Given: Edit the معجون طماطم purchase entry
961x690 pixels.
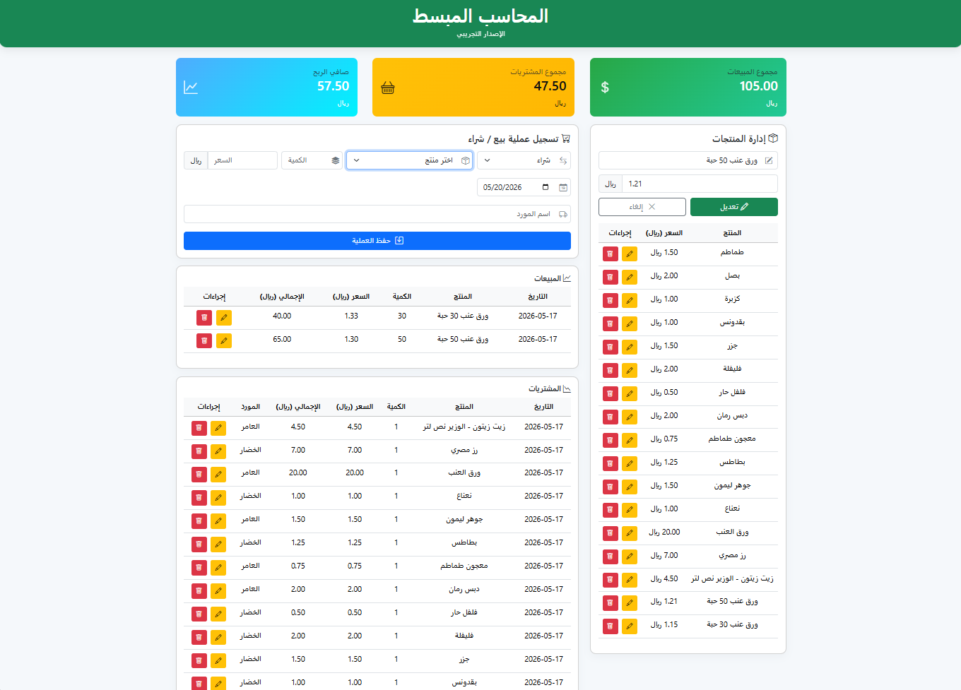Looking at the screenshot, I should 218,568.
